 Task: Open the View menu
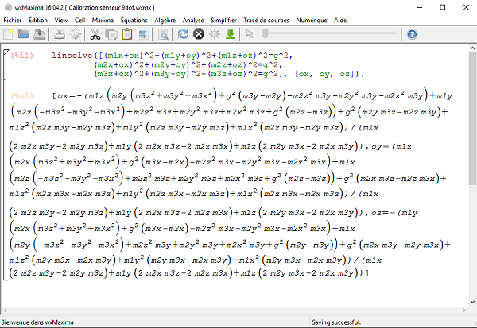[61, 21]
